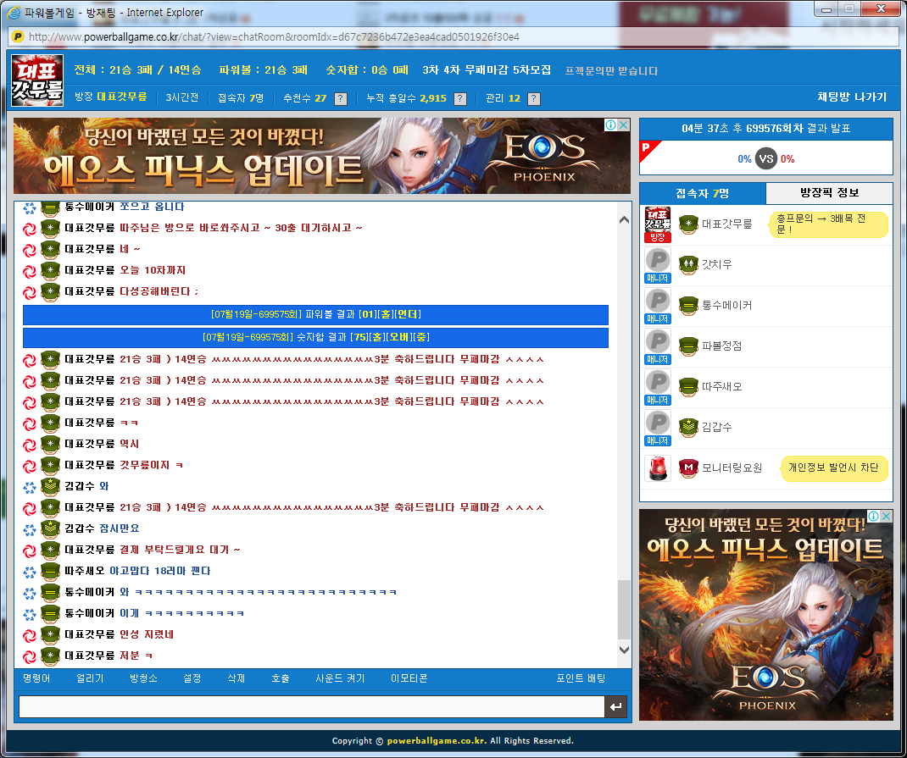Click the powerballgame.co.kr footer link
This screenshot has height=758, width=907.
pyautogui.click(x=437, y=741)
